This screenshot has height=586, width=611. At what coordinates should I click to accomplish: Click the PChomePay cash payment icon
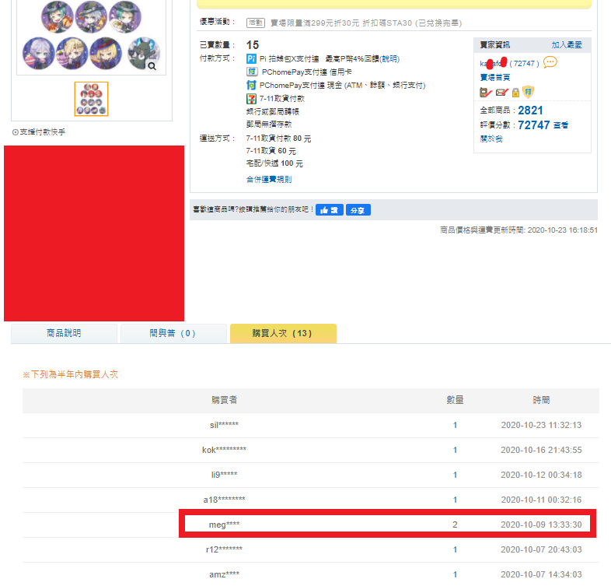pyautogui.click(x=251, y=85)
